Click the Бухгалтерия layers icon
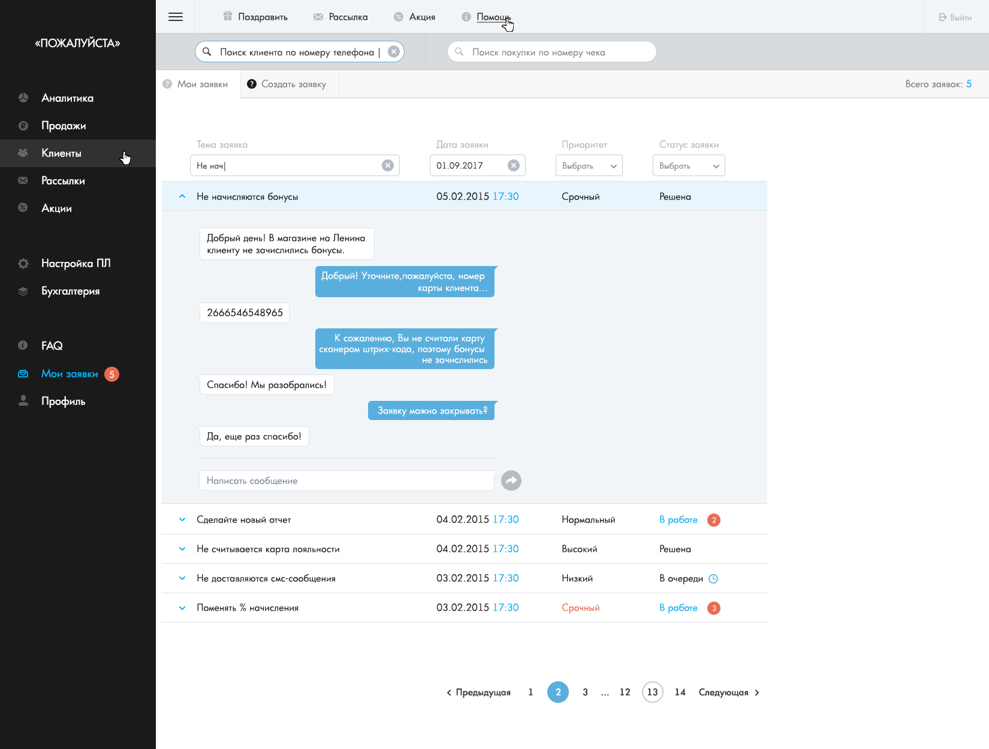Image resolution: width=989 pixels, height=749 pixels. pos(23,291)
